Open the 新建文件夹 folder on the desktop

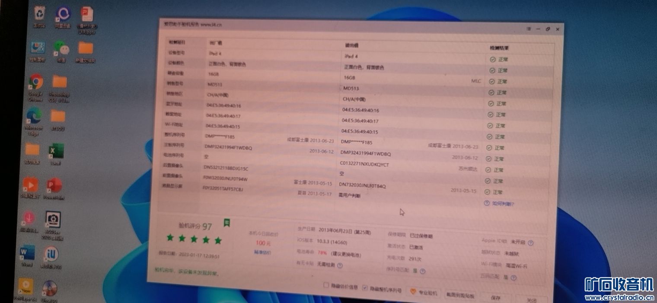[86, 51]
